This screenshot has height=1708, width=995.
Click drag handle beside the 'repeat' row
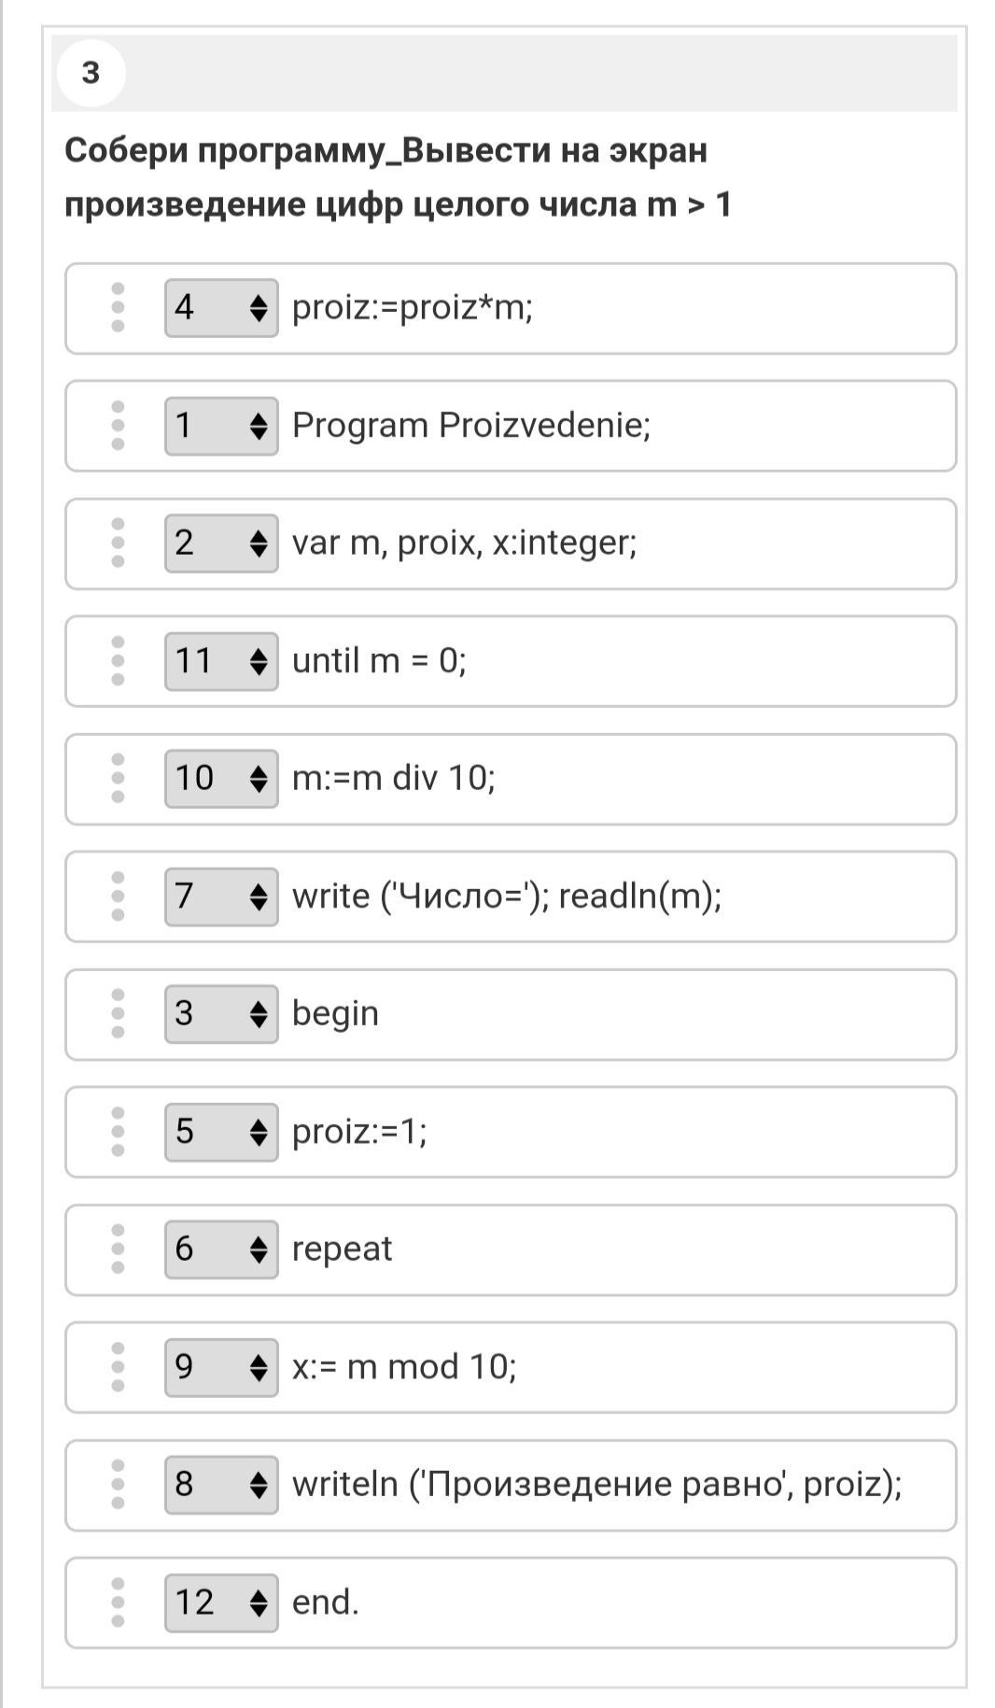point(118,1249)
